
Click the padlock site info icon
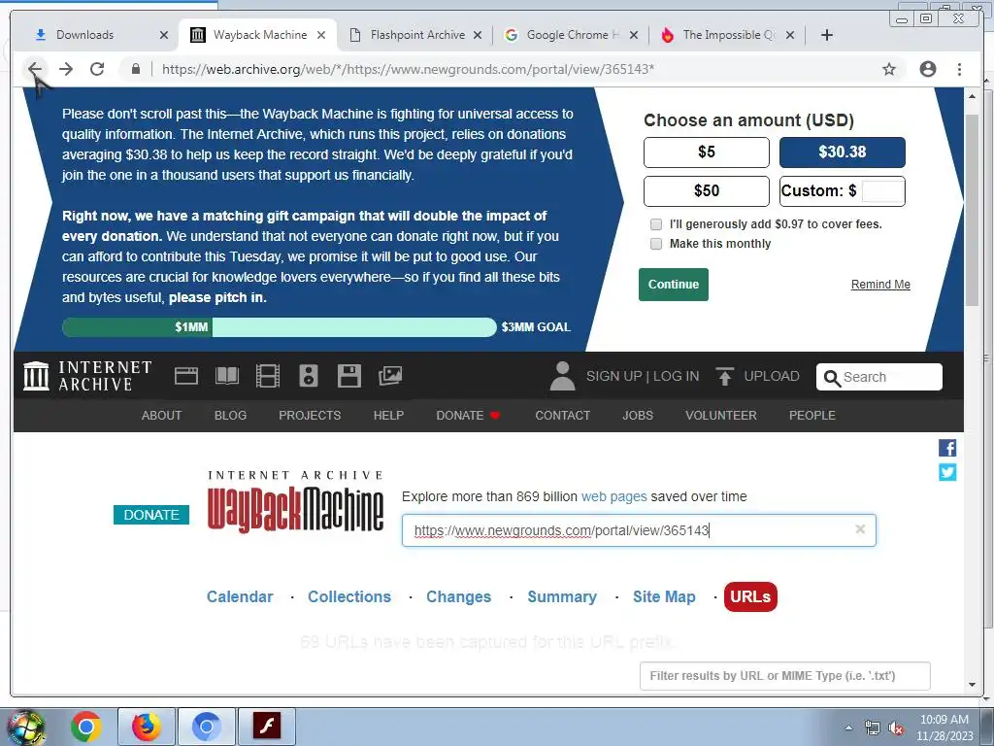pos(136,69)
